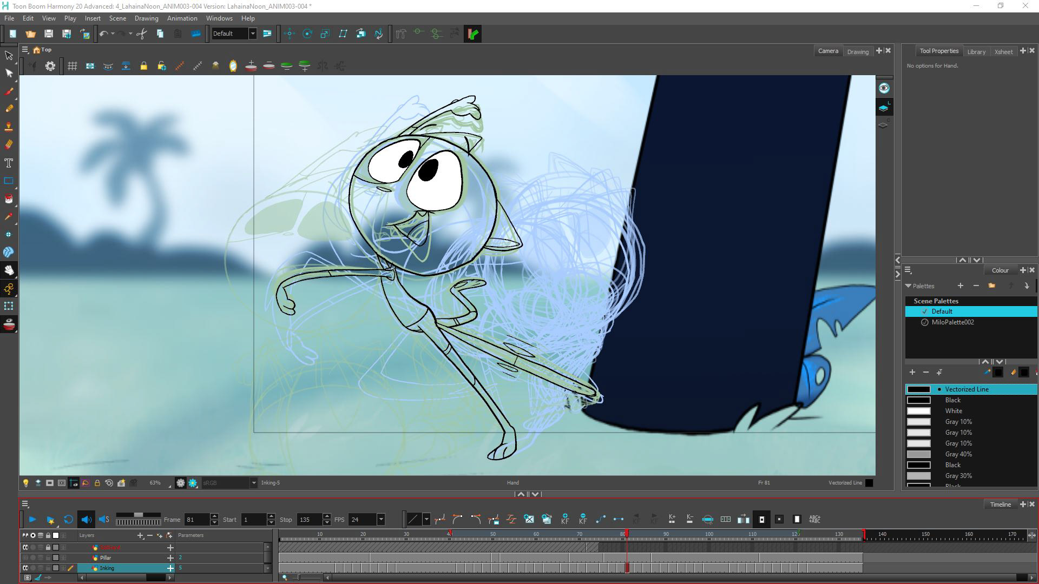Click the Frame number input field
This screenshot has width=1039, height=584.
pos(196,520)
